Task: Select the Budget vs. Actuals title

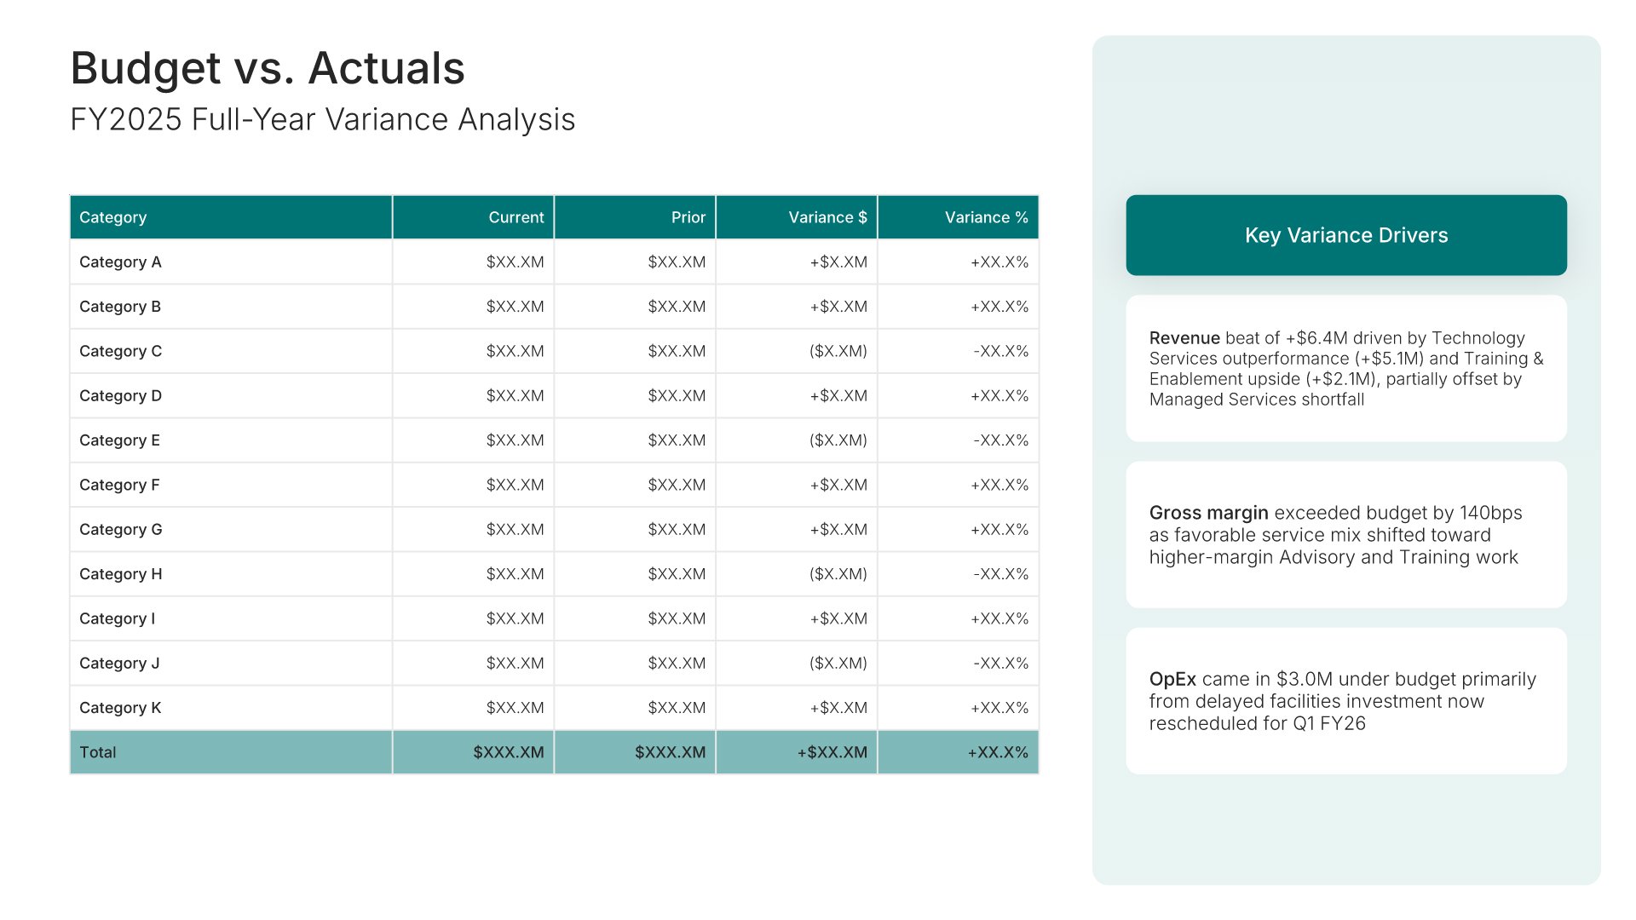Action: tap(268, 68)
